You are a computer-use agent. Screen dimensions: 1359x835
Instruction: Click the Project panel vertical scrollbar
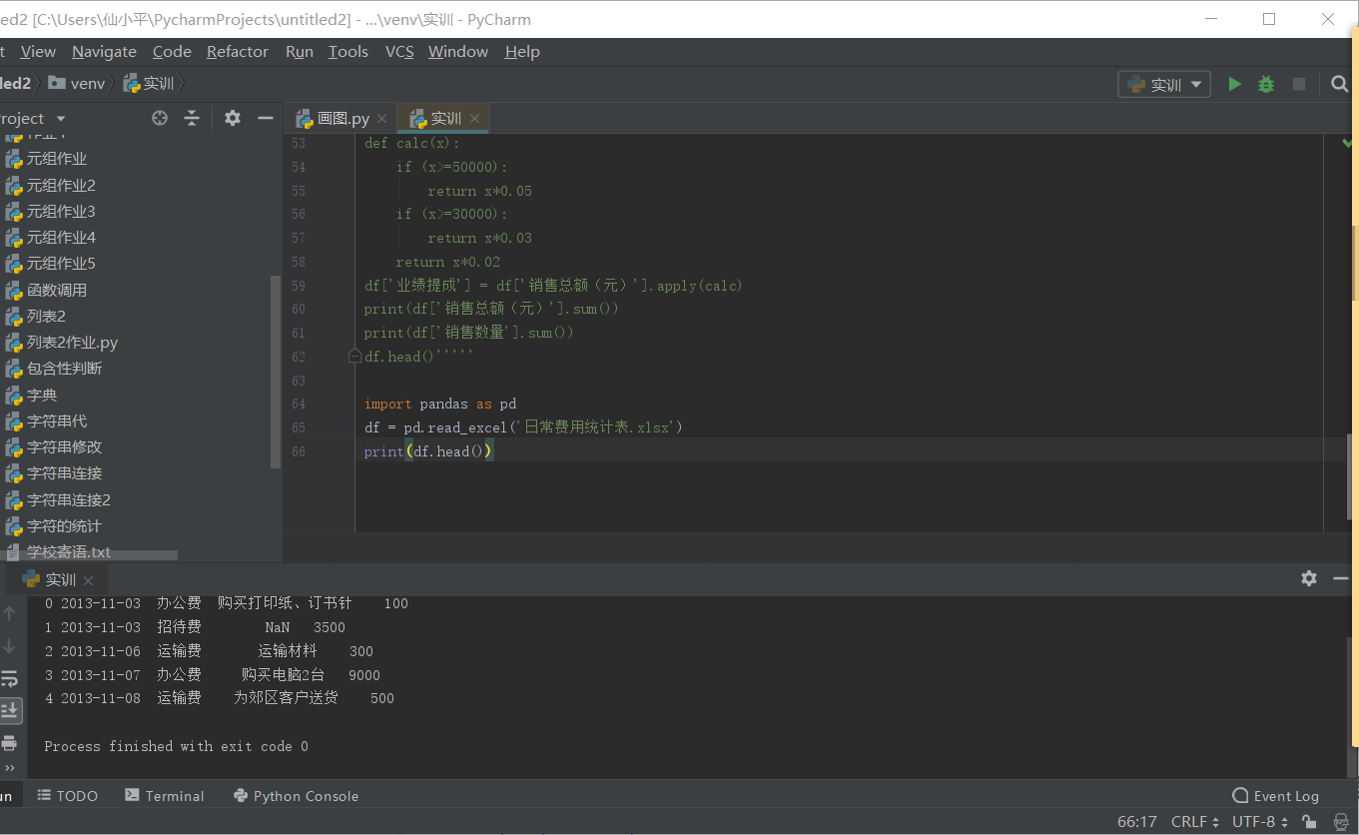(276, 372)
